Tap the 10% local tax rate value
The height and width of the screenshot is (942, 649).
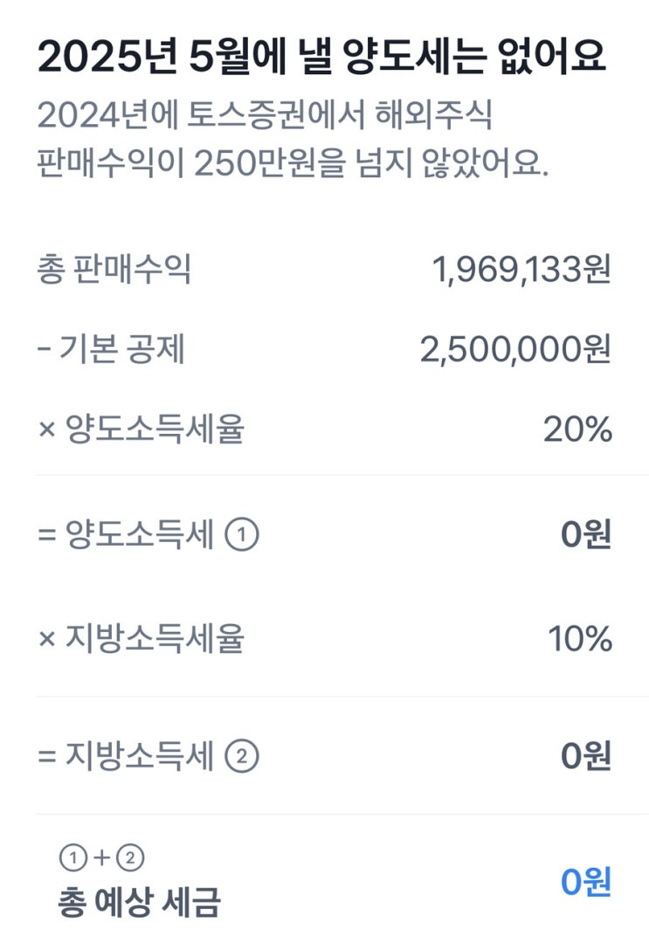pos(580,640)
